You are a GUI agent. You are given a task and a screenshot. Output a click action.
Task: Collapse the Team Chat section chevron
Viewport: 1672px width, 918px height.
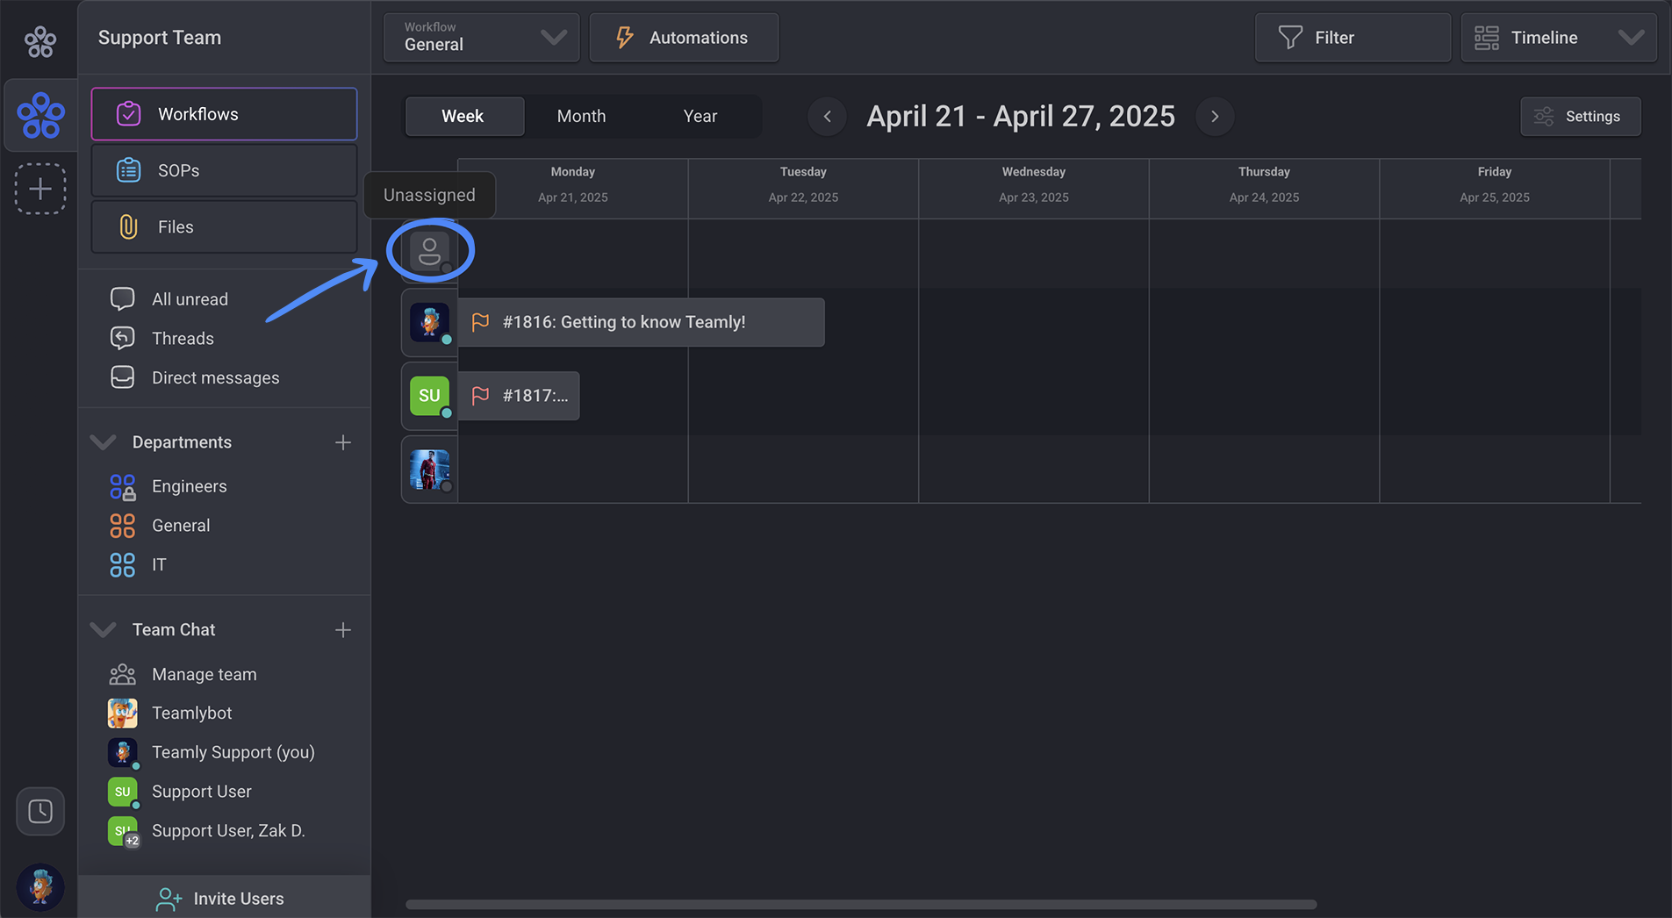tap(104, 630)
